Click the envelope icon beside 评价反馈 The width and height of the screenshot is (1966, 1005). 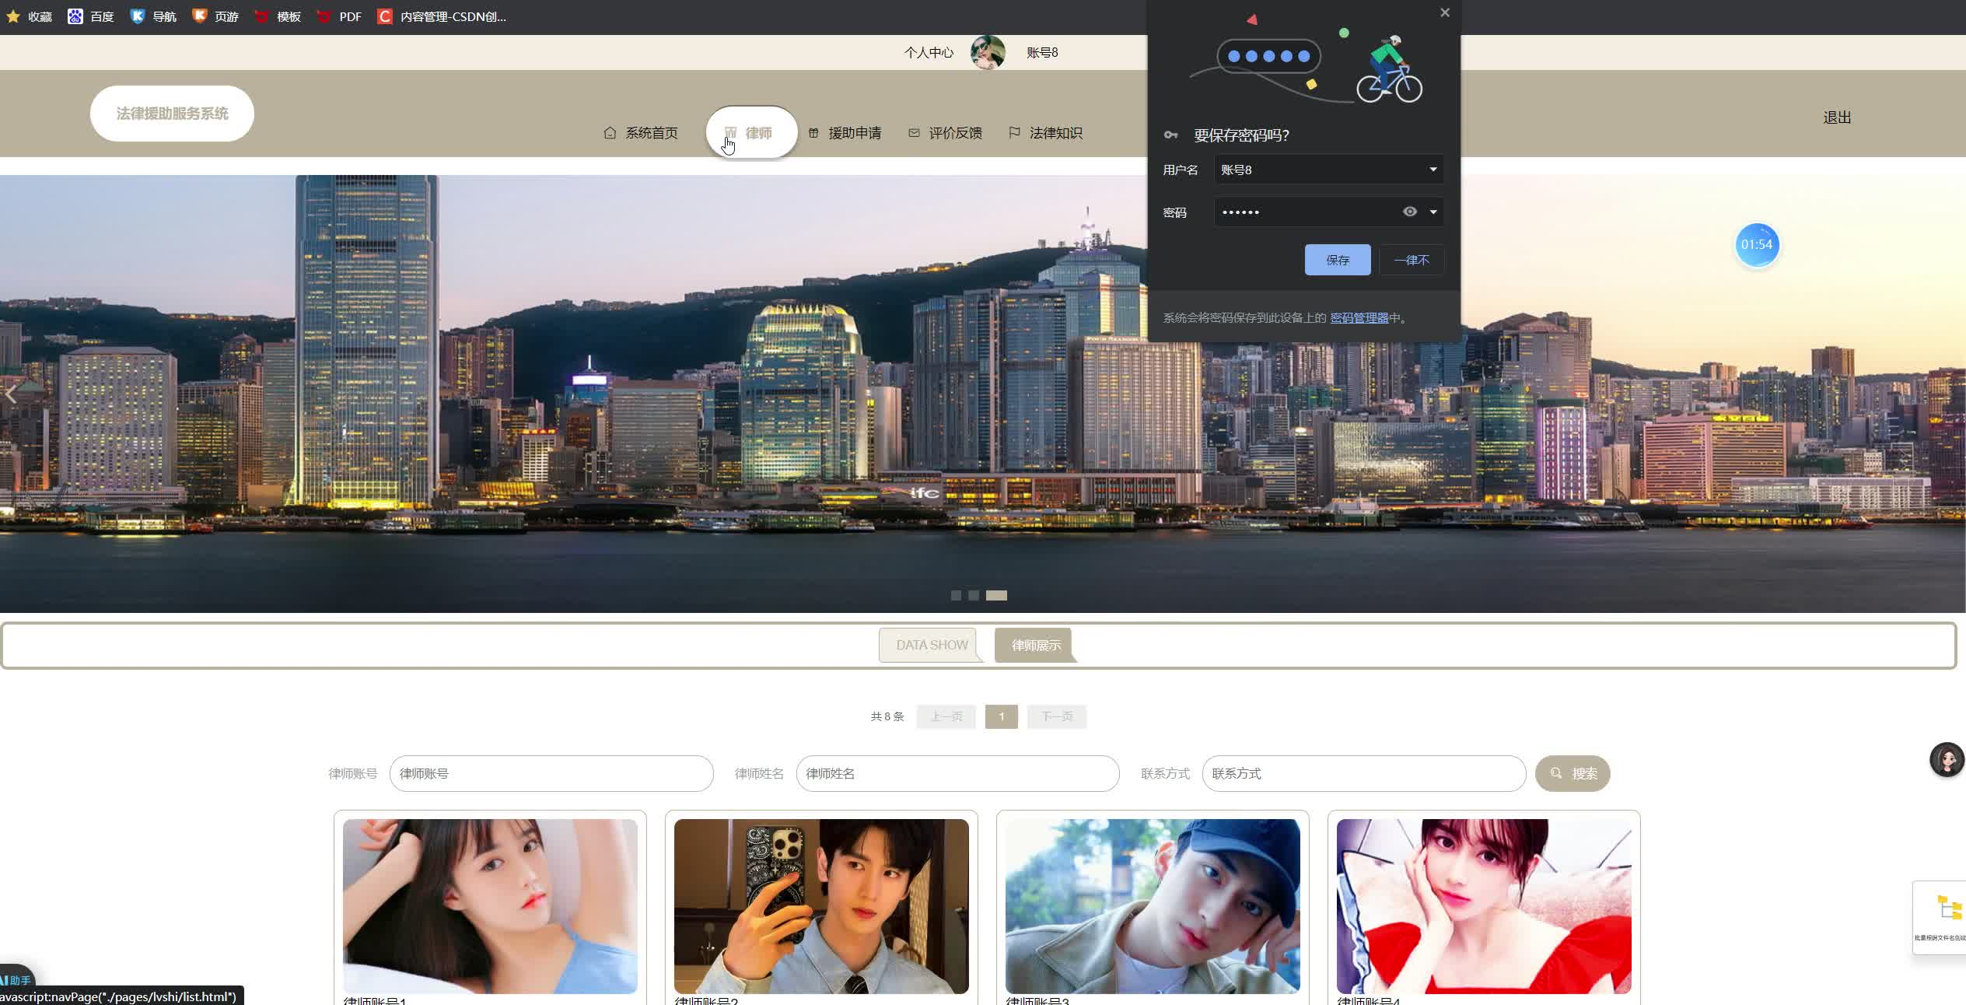(x=914, y=133)
